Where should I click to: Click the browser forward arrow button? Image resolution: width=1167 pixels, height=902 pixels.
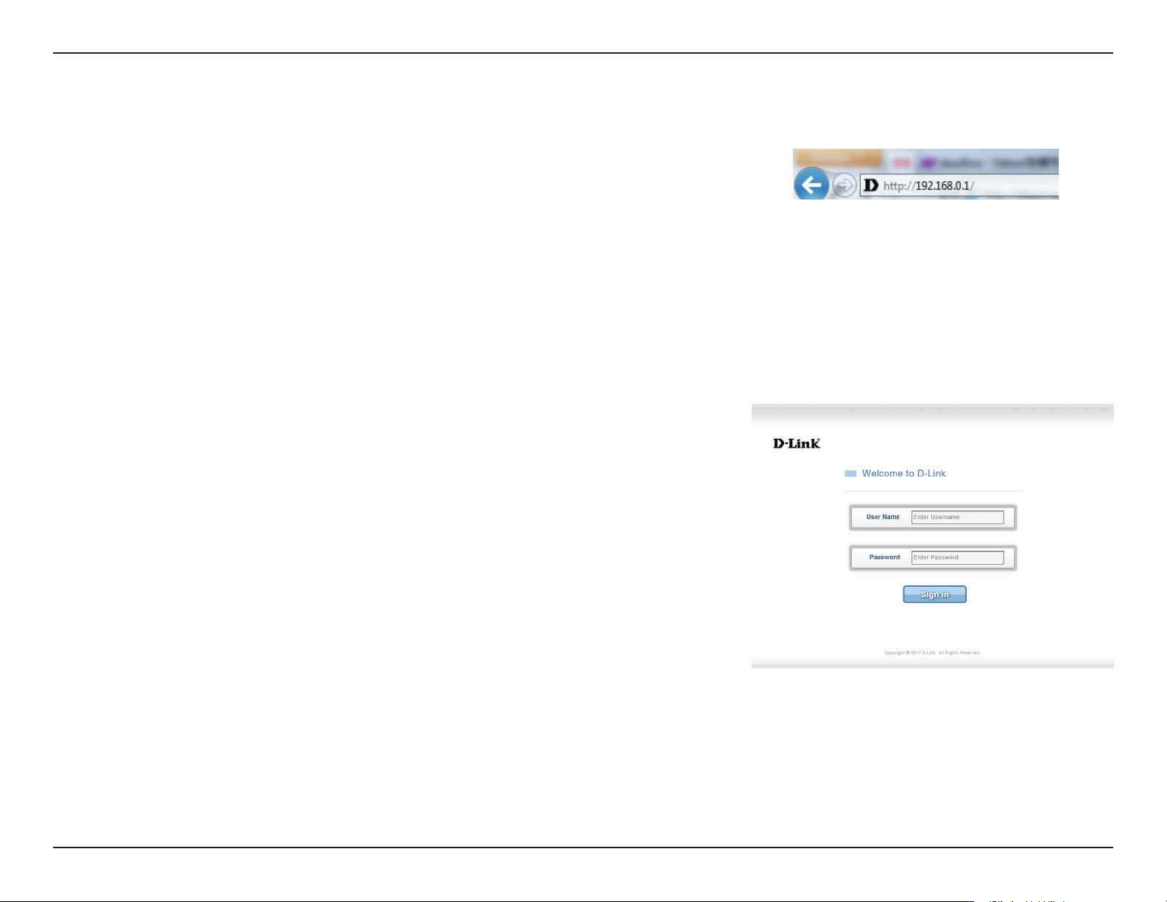point(845,186)
